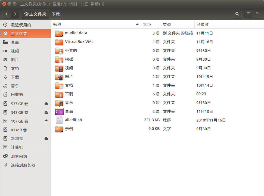
Task: Select the 图片 folder icon in file list
Action: click(59, 77)
